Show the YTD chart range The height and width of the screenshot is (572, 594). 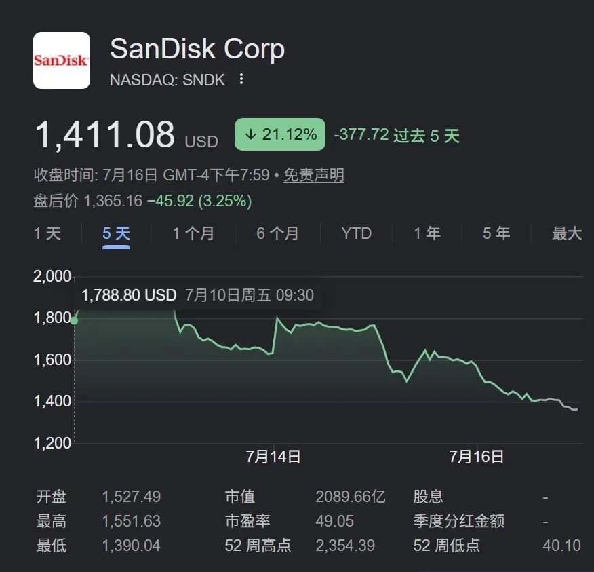pos(357,233)
